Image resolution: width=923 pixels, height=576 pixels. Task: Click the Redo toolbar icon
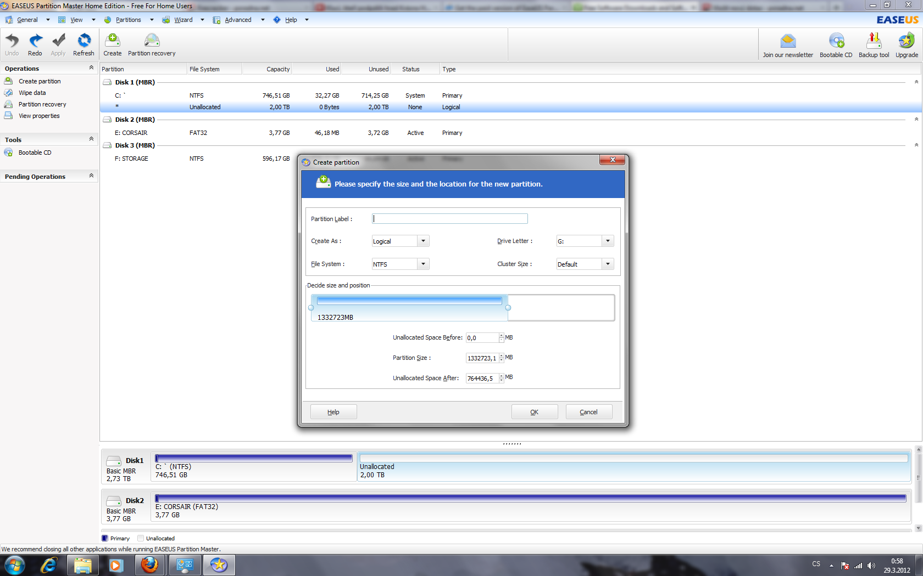coord(35,44)
